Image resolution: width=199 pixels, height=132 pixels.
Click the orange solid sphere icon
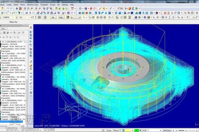[87, 13]
